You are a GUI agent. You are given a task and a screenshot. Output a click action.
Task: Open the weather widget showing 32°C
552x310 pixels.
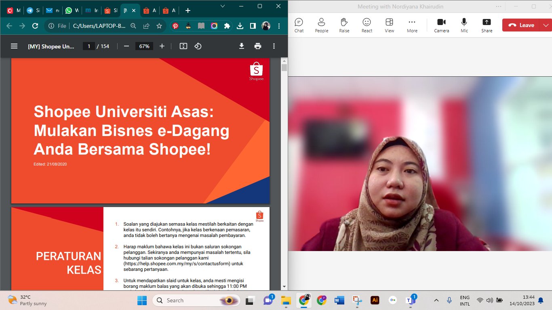27,300
